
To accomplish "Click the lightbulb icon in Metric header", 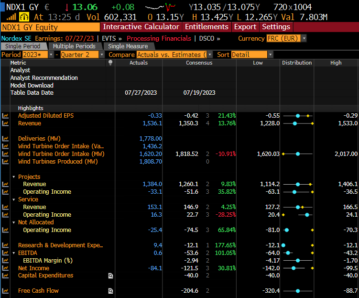I will [110, 63].
